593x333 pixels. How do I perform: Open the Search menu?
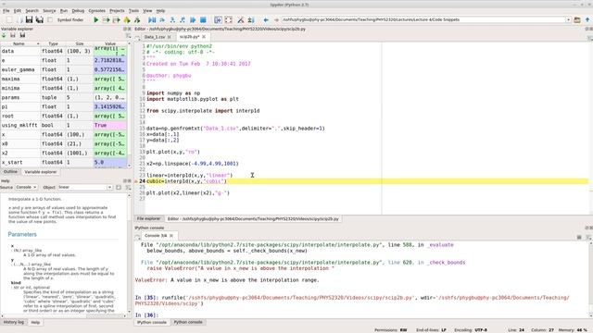pos(32,10)
